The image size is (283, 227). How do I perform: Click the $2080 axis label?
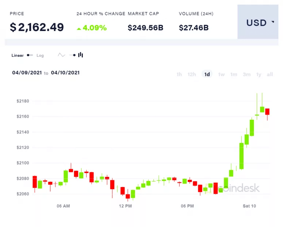pos(23,178)
